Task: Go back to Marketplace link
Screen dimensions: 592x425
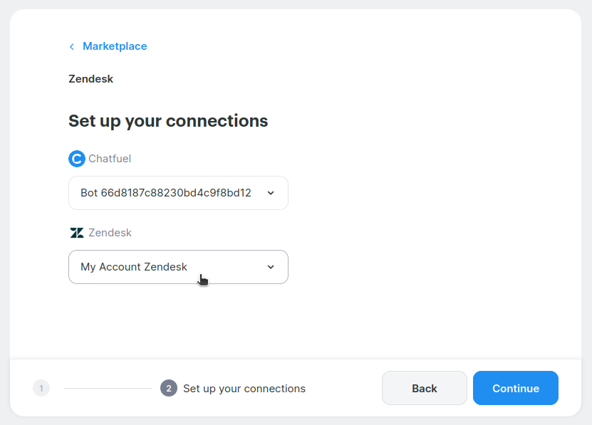Action: (x=115, y=46)
